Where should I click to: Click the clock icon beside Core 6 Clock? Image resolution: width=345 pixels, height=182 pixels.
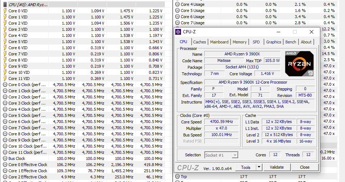click(5, 122)
